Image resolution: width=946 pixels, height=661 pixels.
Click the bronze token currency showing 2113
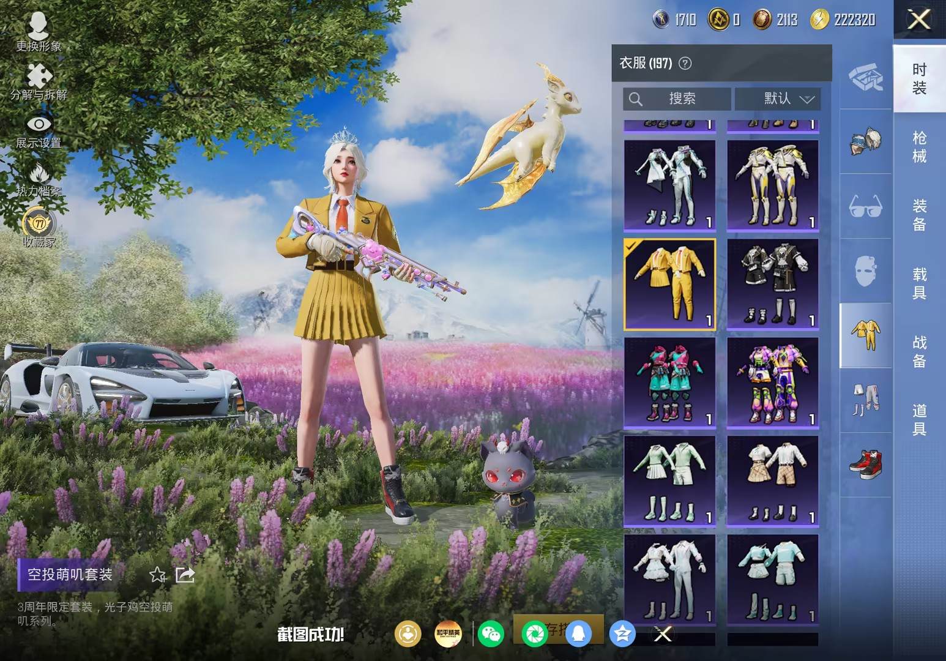point(762,20)
